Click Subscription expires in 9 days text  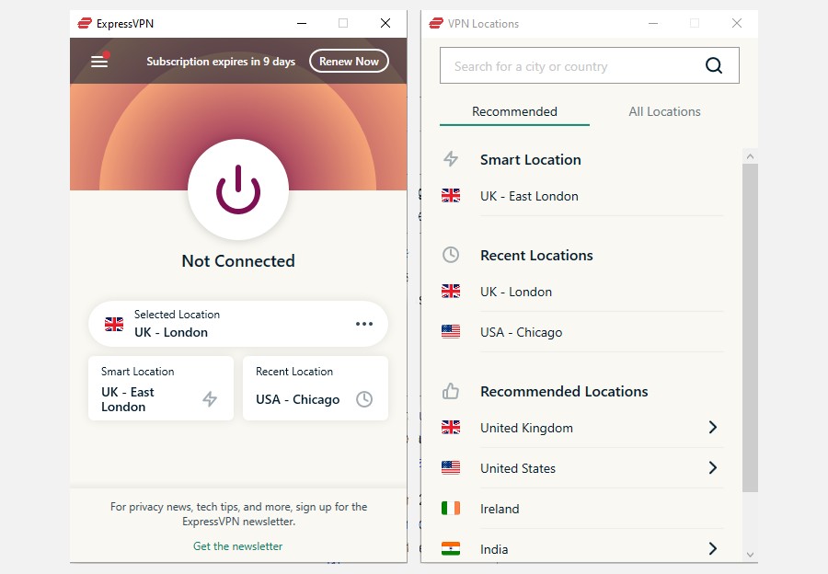click(x=221, y=62)
